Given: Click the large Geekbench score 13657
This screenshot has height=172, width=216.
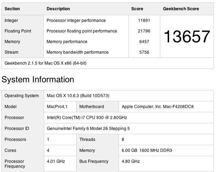Looking at the screenshot, I should pos(187,36).
